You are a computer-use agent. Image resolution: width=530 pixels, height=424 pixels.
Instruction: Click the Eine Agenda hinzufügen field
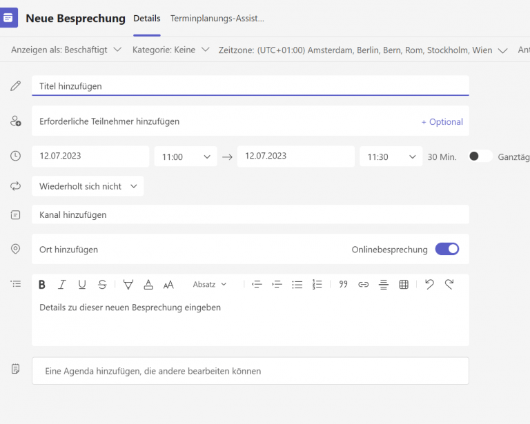tap(251, 371)
